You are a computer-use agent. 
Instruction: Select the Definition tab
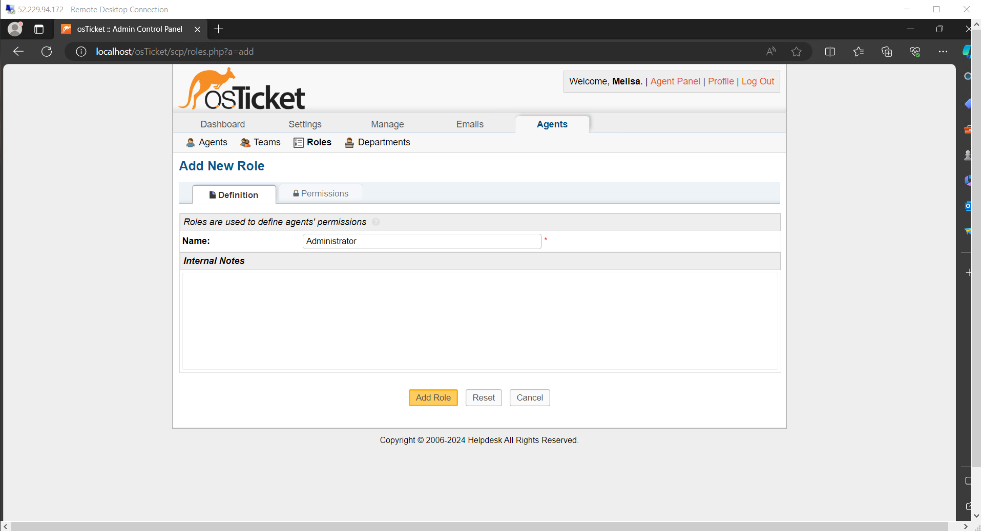(x=234, y=195)
